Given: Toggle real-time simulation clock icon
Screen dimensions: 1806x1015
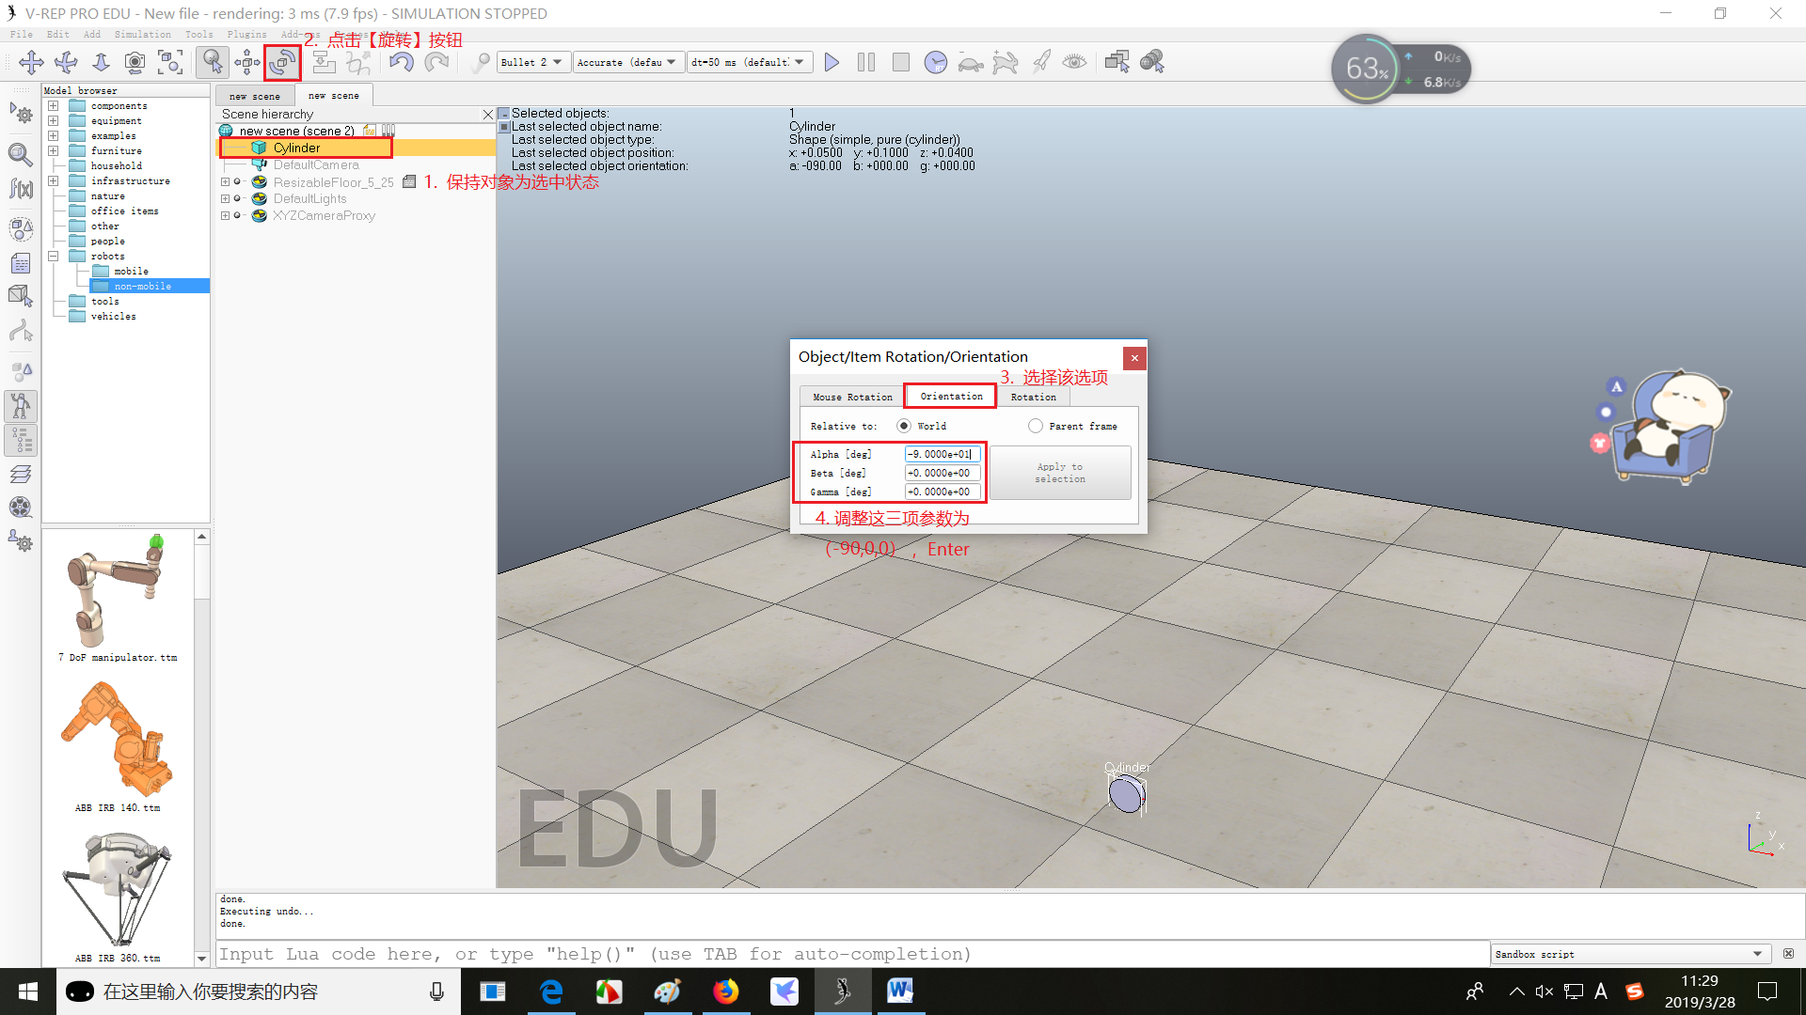Looking at the screenshot, I should pyautogui.click(x=935, y=63).
